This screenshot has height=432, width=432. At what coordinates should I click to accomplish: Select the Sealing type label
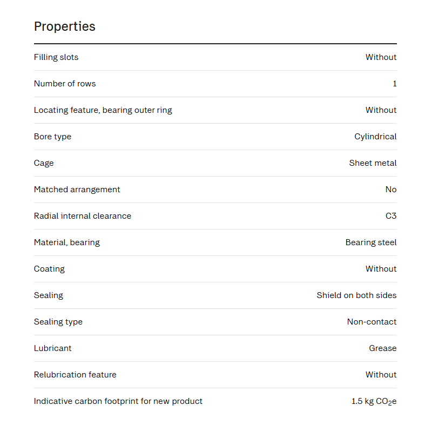click(x=58, y=322)
